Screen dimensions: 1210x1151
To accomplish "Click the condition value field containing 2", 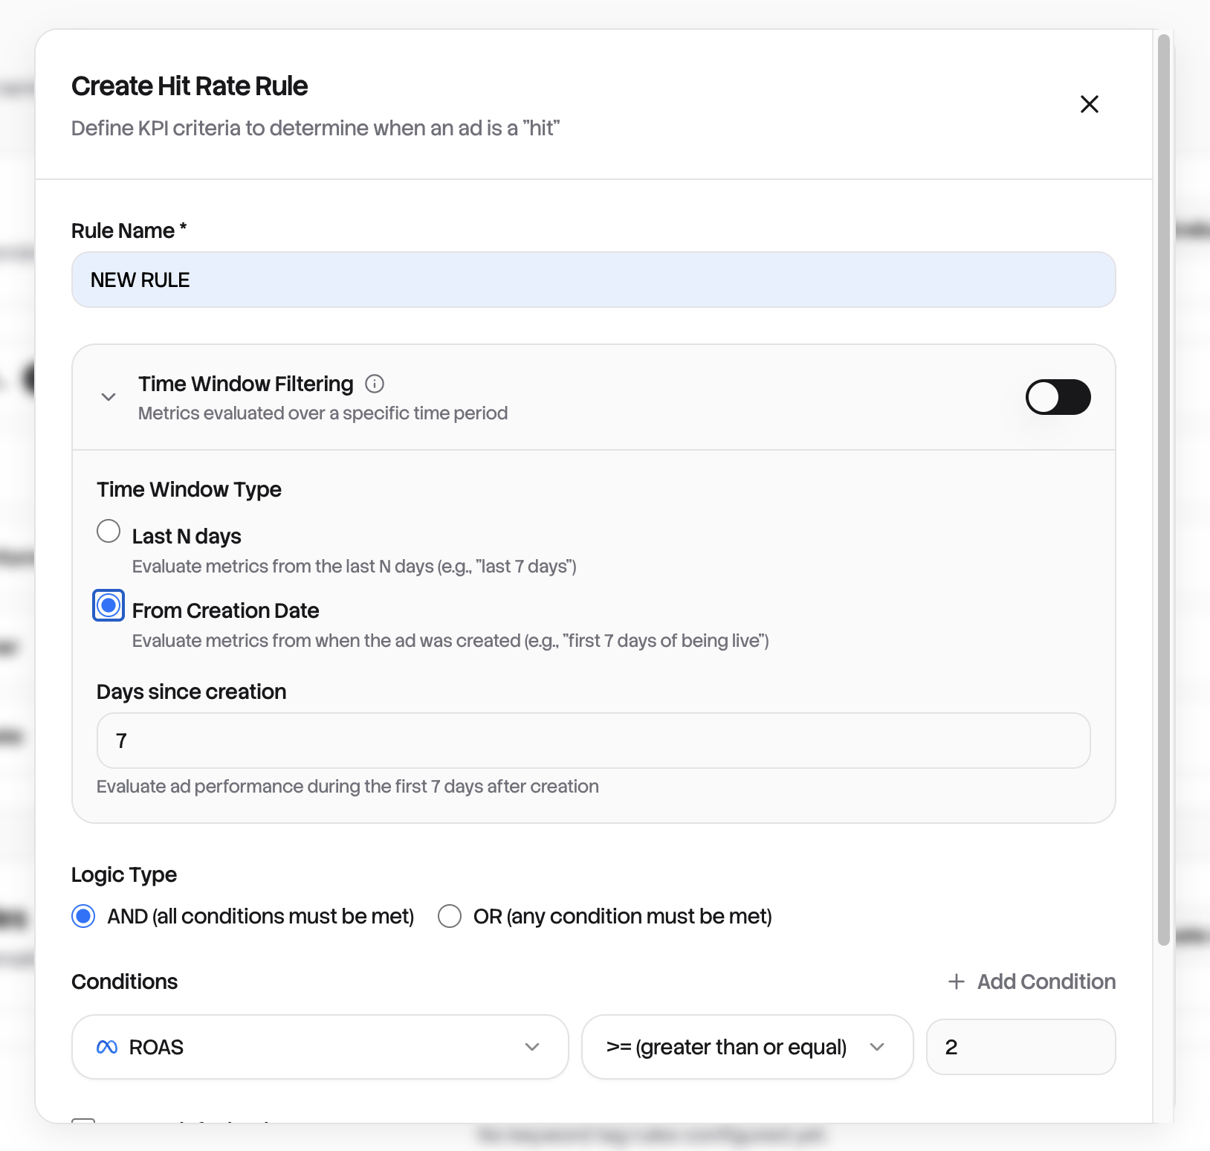I will click(1020, 1047).
